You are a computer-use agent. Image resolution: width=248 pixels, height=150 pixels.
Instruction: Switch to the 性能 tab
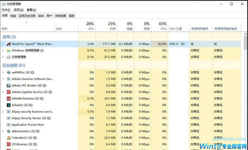pos(13,16)
